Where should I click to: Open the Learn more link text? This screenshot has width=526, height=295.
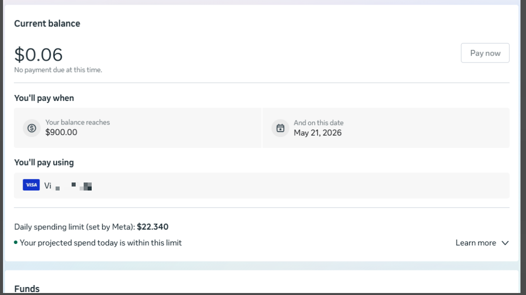point(476,243)
